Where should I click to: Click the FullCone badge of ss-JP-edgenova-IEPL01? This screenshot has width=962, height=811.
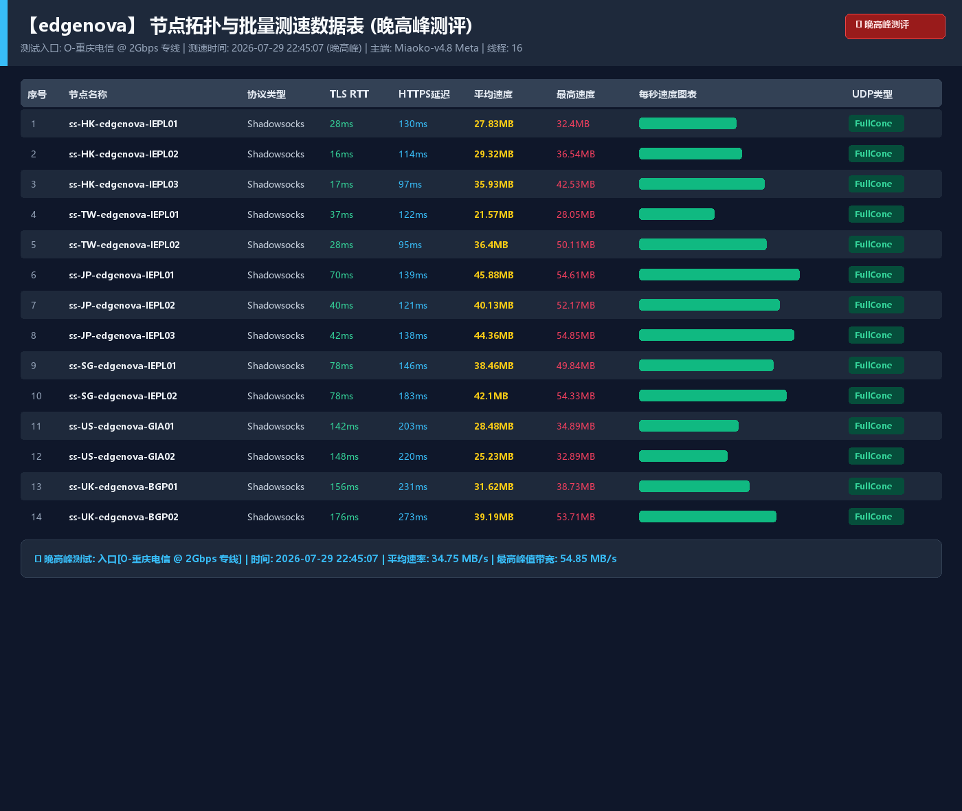876,274
